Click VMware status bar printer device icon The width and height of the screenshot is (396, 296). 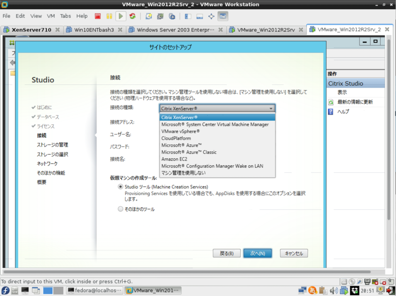tap(367, 281)
